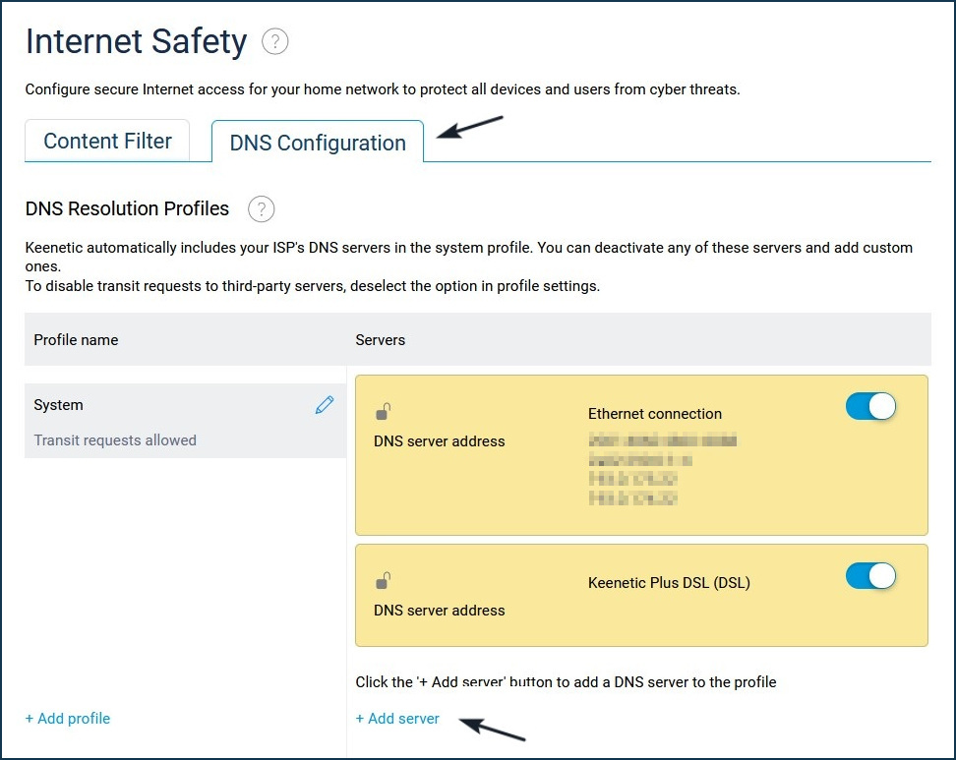Viewport: 956px width, 760px height.
Task: Switch to the Content Filter tab
Action: (107, 141)
